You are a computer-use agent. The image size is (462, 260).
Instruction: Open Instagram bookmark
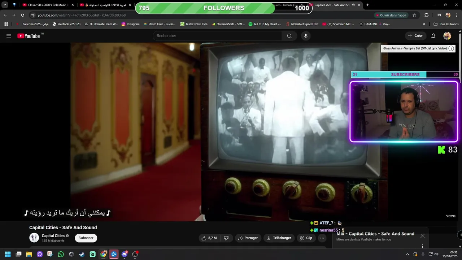(130, 24)
